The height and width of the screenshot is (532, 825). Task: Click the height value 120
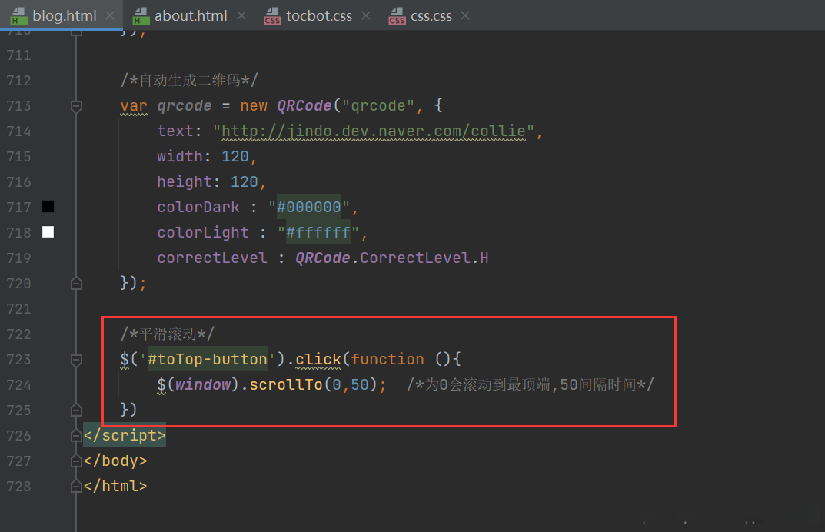245,181
